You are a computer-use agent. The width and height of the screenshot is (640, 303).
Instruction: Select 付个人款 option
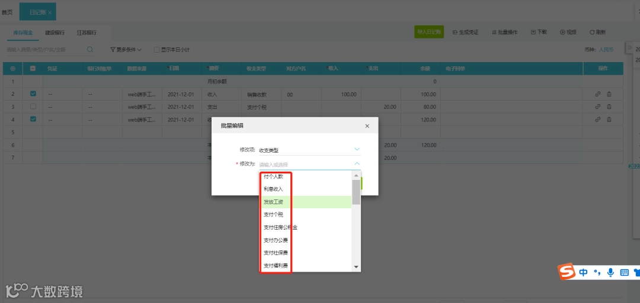pyautogui.click(x=305, y=176)
